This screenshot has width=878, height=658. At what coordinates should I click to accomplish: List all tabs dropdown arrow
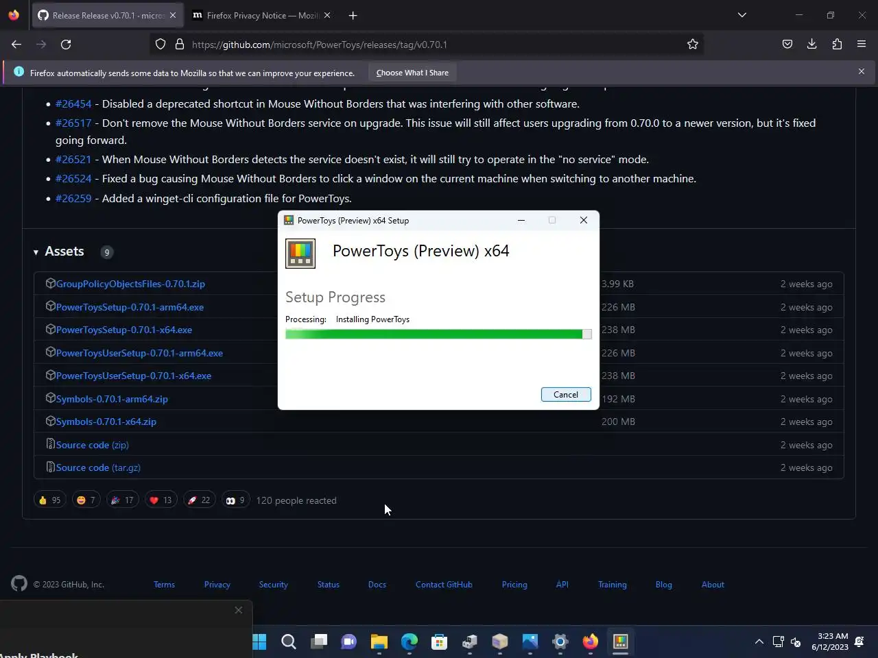[x=741, y=15]
